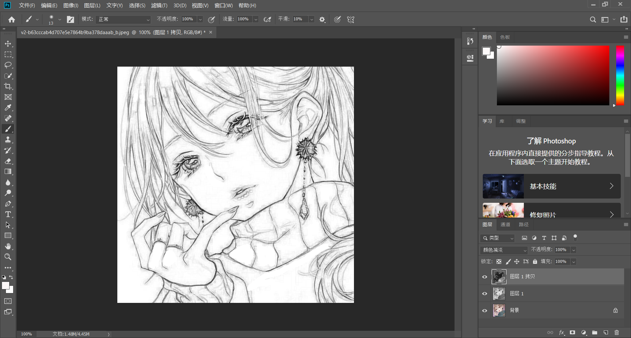Open the 颜色减淡 layer blend mode dropdown
631x338 pixels.
[x=504, y=250]
